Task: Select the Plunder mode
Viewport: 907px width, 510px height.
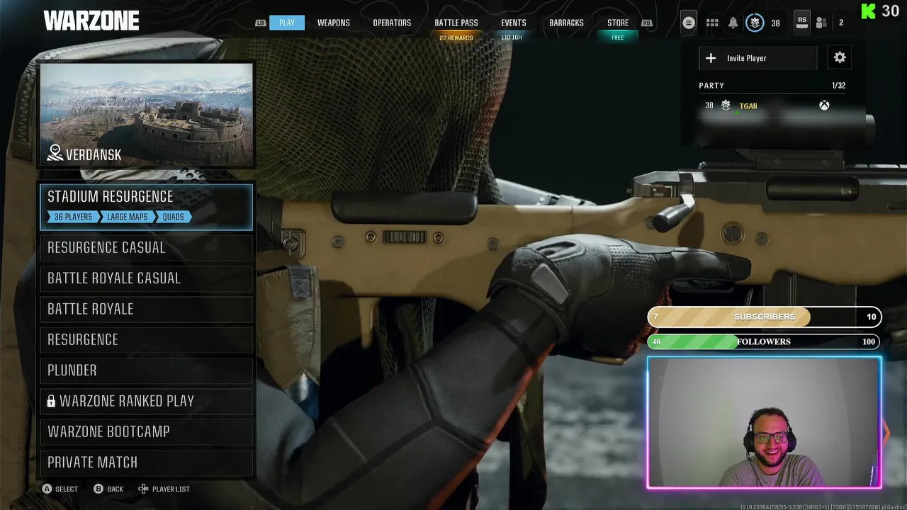Action: coord(146,370)
